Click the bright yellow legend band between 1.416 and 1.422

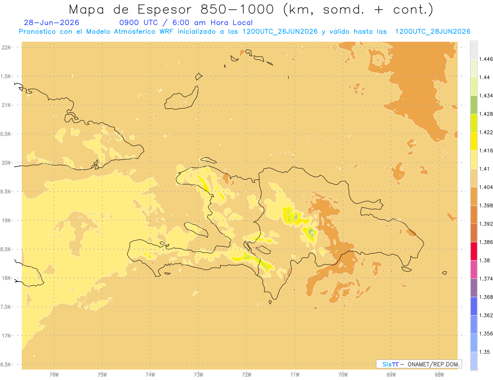[x=474, y=141]
